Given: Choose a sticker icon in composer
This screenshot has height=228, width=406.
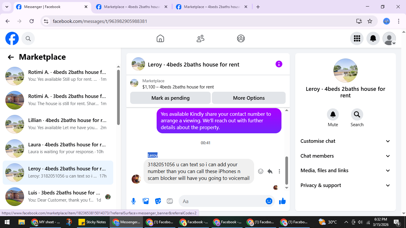Looking at the screenshot, I should click(158, 201).
